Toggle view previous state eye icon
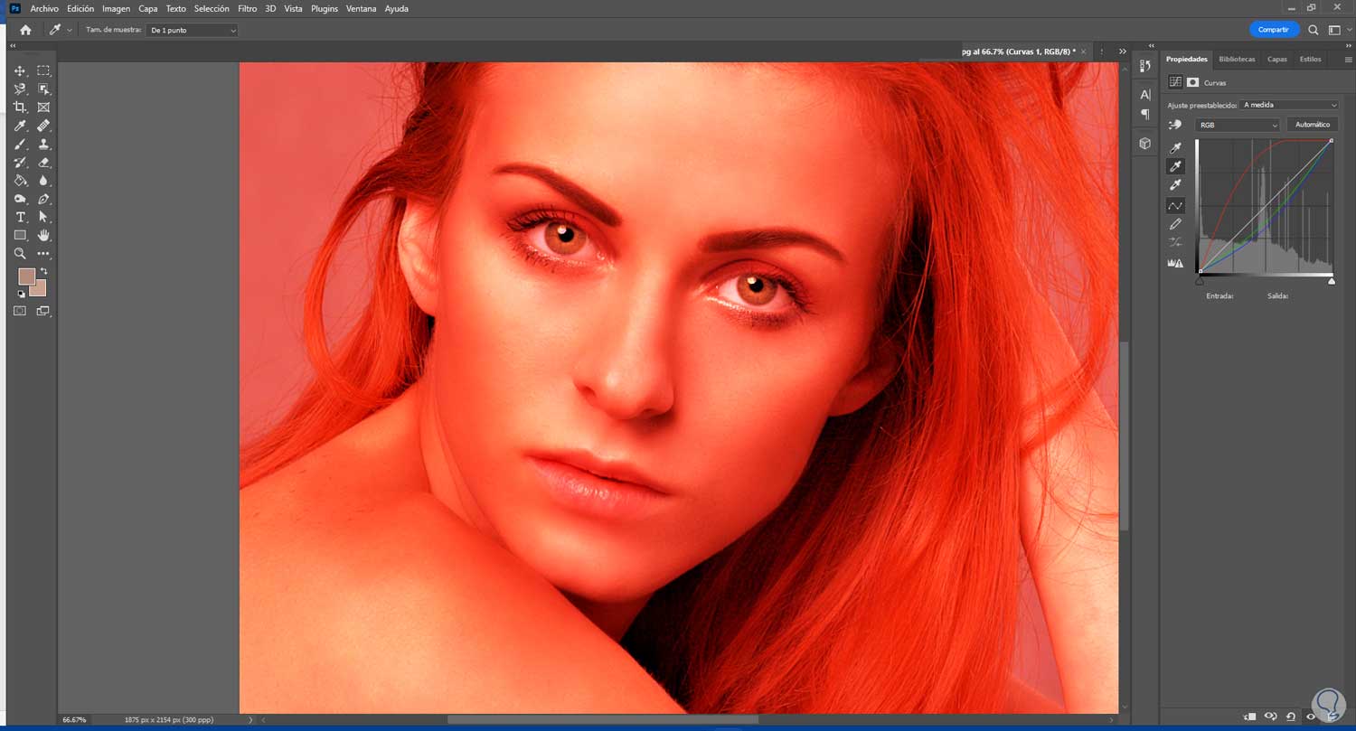 1270,717
